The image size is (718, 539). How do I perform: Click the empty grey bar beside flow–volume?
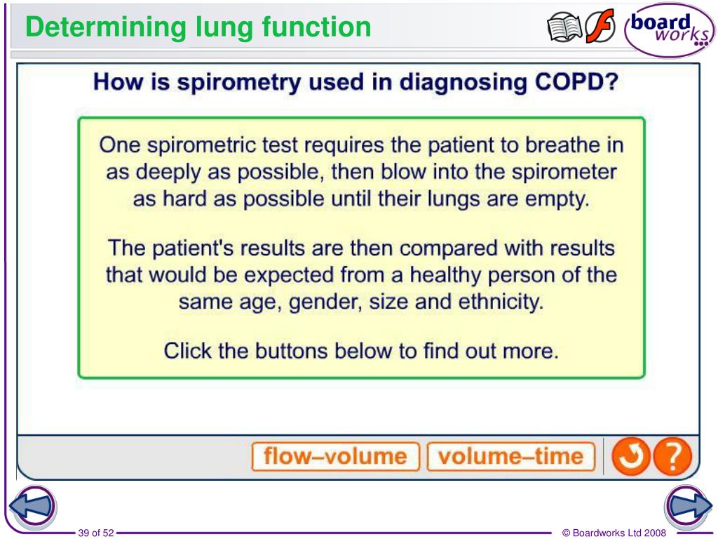(x=134, y=456)
